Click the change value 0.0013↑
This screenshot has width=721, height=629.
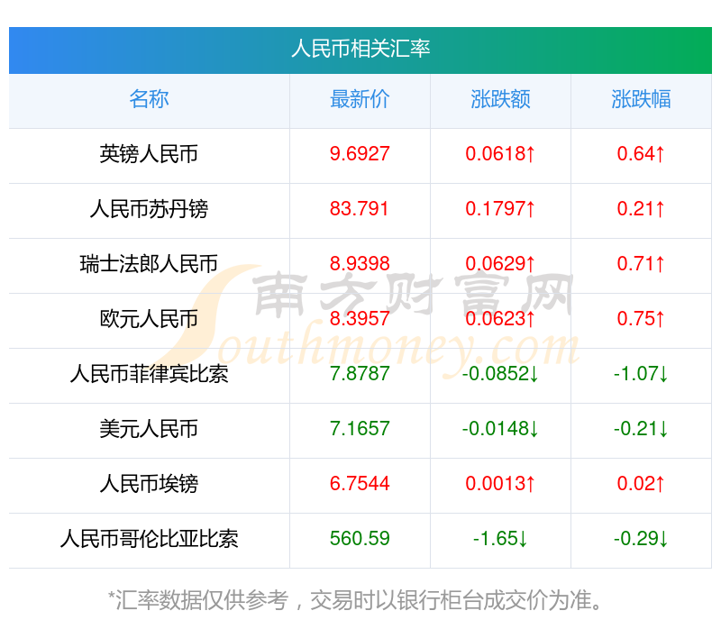click(x=500, y=484)
